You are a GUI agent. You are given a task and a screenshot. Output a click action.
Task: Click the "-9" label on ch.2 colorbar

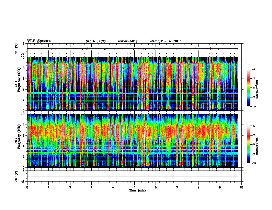tap(254, 154)
